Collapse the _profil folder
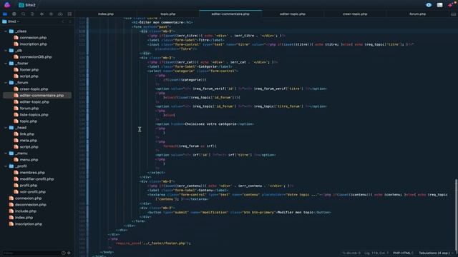Viewport: 458px width, 257px height. [6, 166]
